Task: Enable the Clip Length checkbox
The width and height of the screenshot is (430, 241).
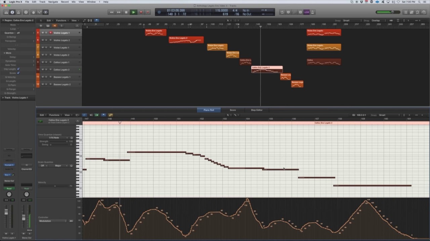Action: point(18,69)
